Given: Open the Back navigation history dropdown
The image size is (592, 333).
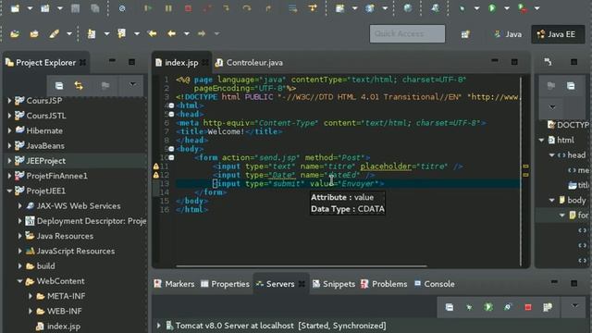Looking at the screenshot, I should (187, 33).
